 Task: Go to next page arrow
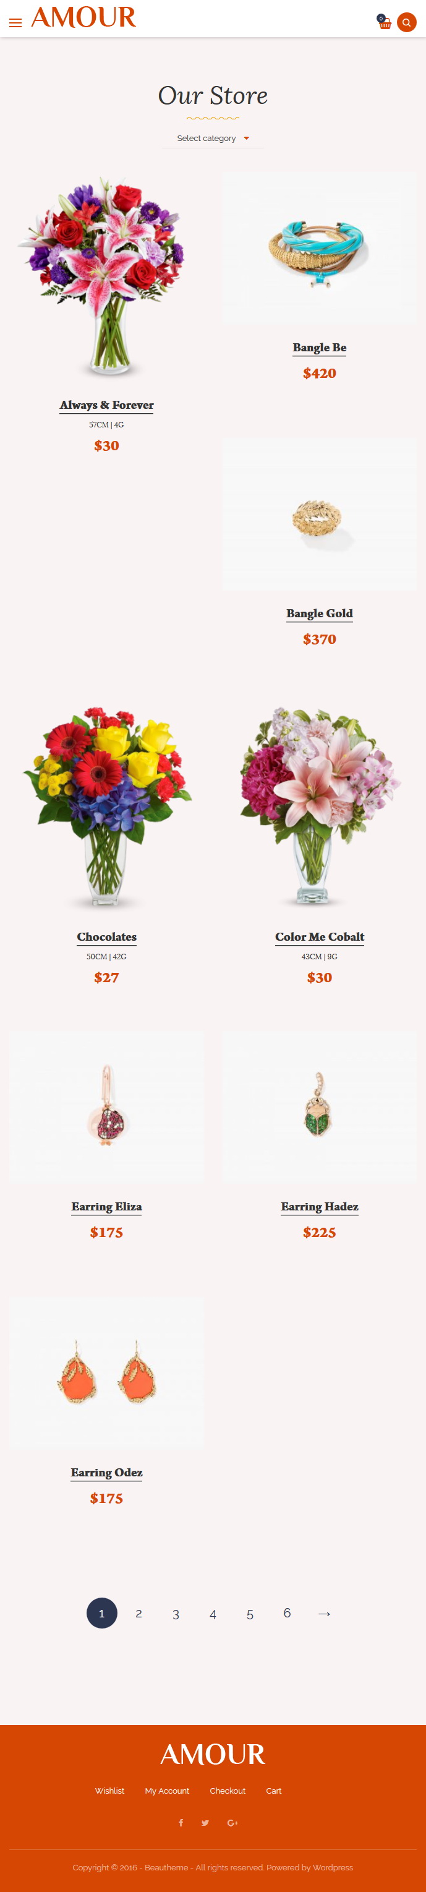324,1613
